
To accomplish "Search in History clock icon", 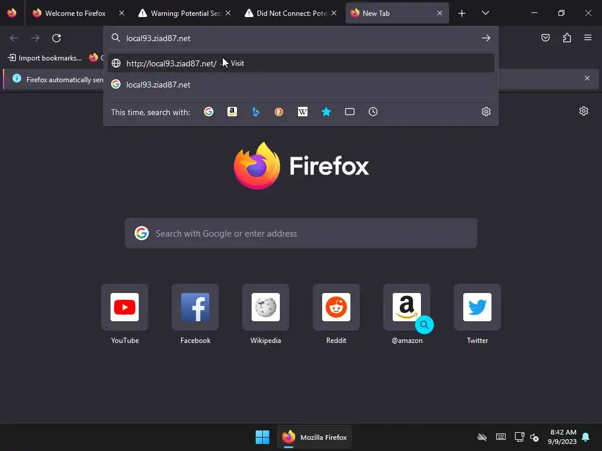I will (373, 112).
